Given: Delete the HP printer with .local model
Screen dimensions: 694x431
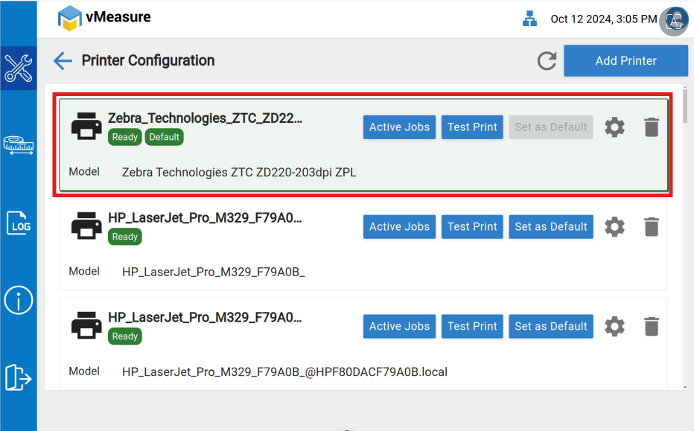Looking at the screenshot, I should tap(652, 327).
